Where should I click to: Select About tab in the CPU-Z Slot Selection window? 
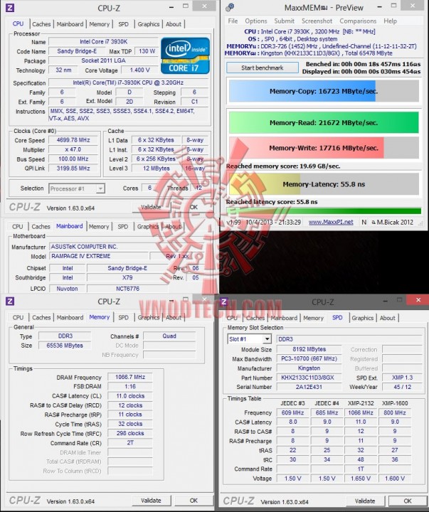click(x=388, y=318)
